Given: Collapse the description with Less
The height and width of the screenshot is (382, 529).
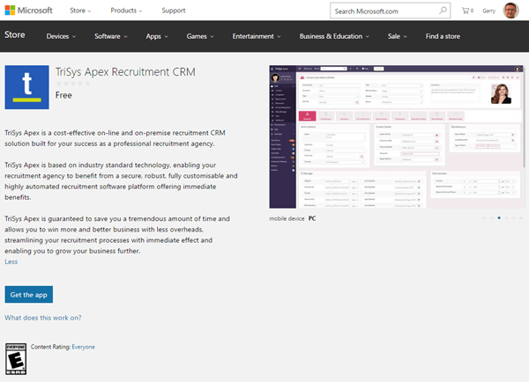Looking at the screenshot, I should pyautogui.click(x=11, y=261).
